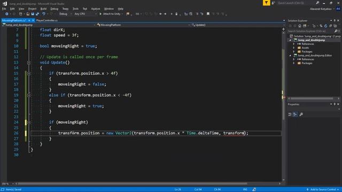Close the Properties panel
The image size is (342, 192).
338,105
